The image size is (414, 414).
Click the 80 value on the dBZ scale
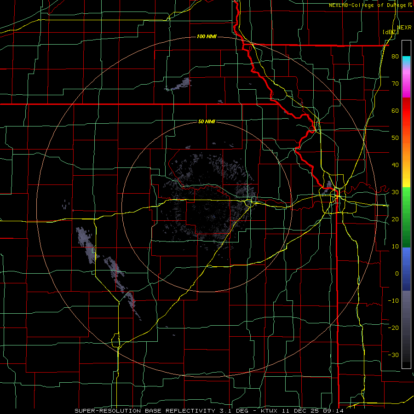(x=395, y=57)
